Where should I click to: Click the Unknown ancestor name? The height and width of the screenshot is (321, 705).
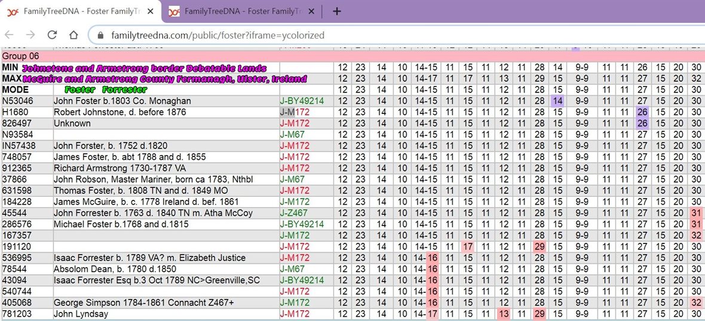(72, 124)
